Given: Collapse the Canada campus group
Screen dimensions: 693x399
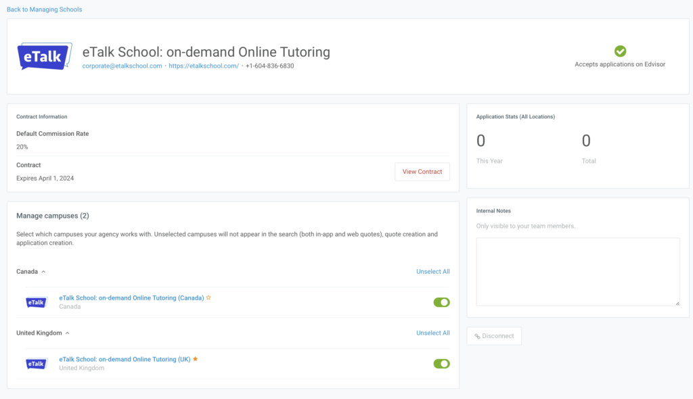Looking at the screenshot, I should [x=43, y=272].
